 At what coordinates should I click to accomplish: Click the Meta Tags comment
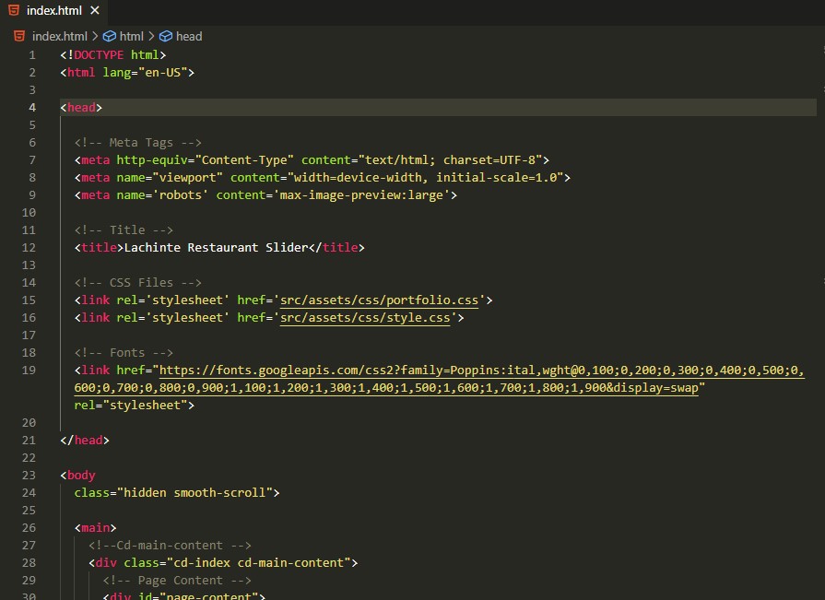pyautogui.click(x=138, y=143)
